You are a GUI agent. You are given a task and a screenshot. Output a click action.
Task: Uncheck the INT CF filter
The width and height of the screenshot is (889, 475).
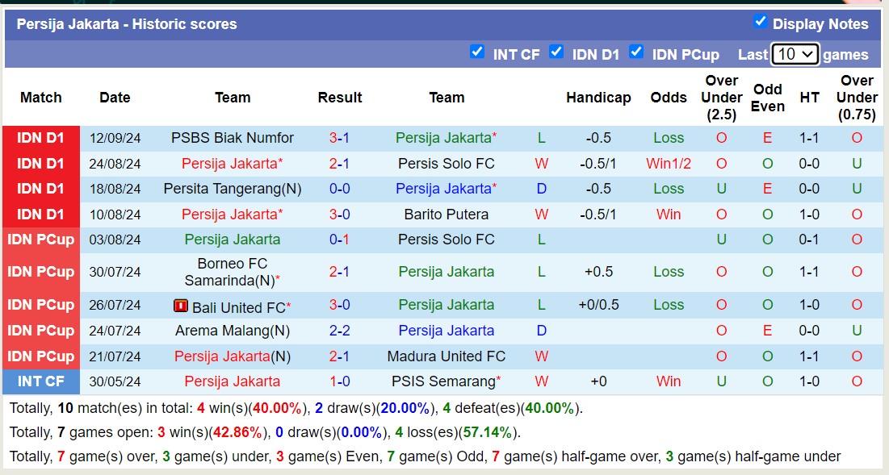[x=478, y=52]
